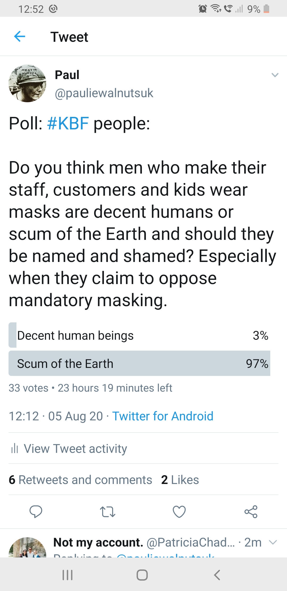View the 6 Retweets and comments

click(x=80, y=480)
